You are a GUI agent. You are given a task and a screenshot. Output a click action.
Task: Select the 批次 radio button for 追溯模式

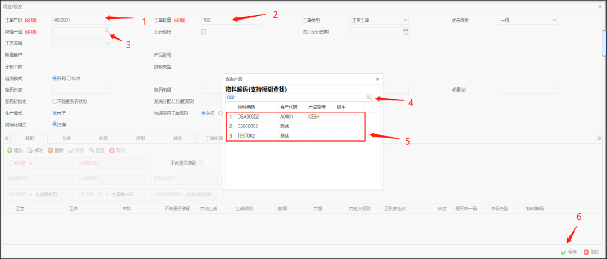70,78
